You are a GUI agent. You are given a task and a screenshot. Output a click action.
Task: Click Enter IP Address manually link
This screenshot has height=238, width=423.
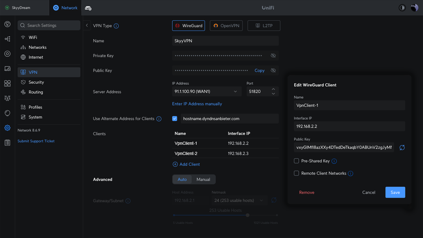197,104
